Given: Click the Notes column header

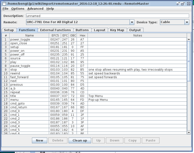Looking at the screenshot, I should click(137, 35).
